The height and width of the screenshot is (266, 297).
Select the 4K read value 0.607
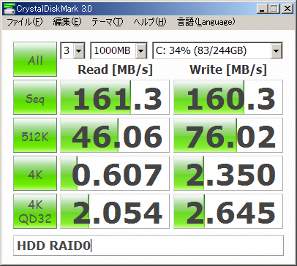[115, 173]
